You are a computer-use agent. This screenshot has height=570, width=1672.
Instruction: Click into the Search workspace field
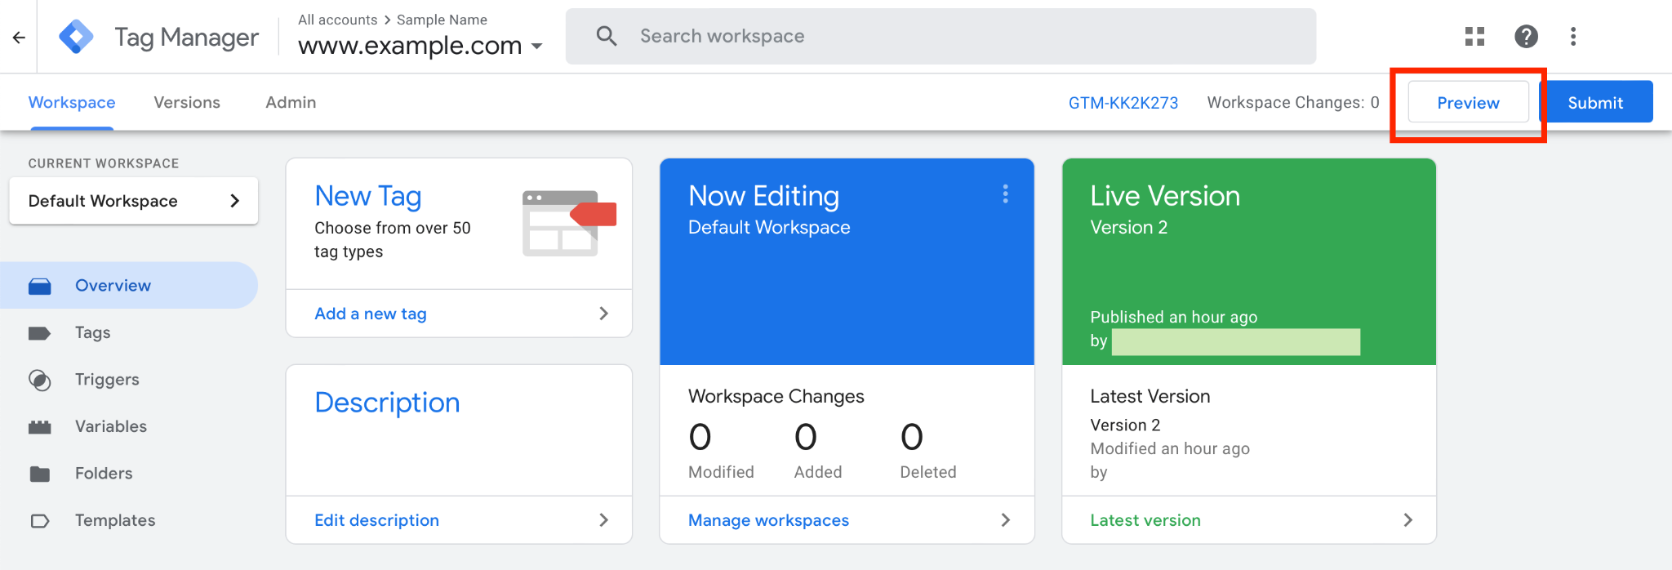point(940,36)
